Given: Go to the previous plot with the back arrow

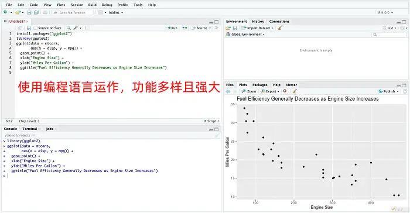Looking at the screenshot, I should pos(228,91).
